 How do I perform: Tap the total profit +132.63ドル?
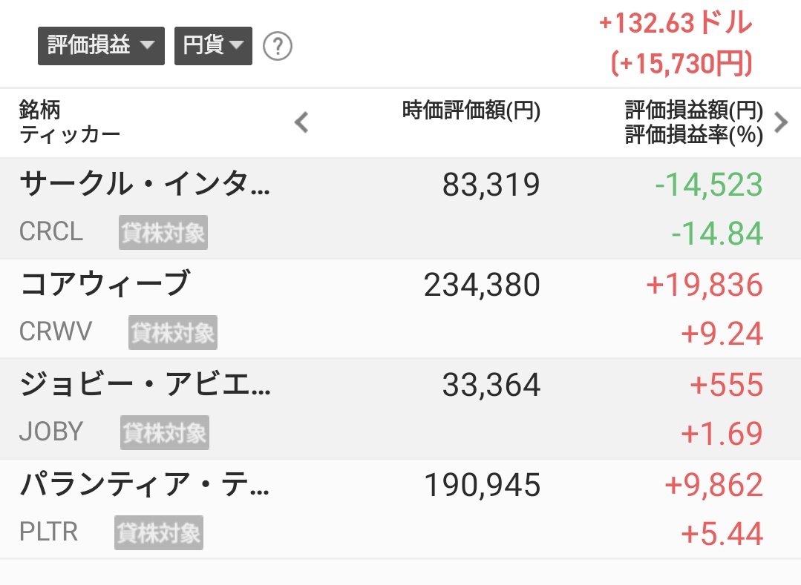[x=676, y=24]
